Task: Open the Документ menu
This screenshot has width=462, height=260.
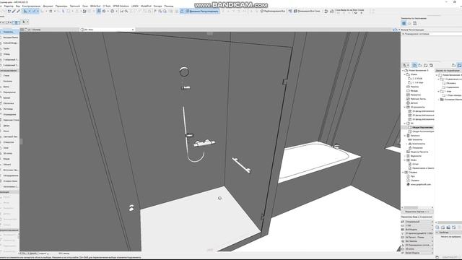Action: point(48,6)
